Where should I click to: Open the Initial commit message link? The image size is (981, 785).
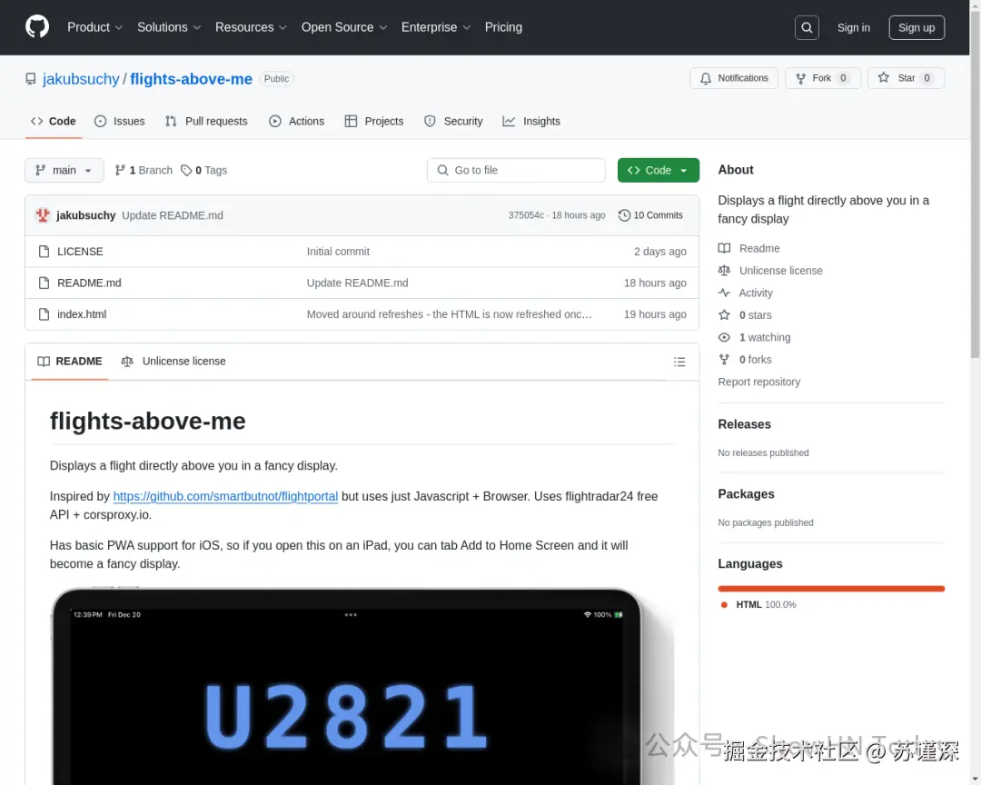click(x=338, y=252)
